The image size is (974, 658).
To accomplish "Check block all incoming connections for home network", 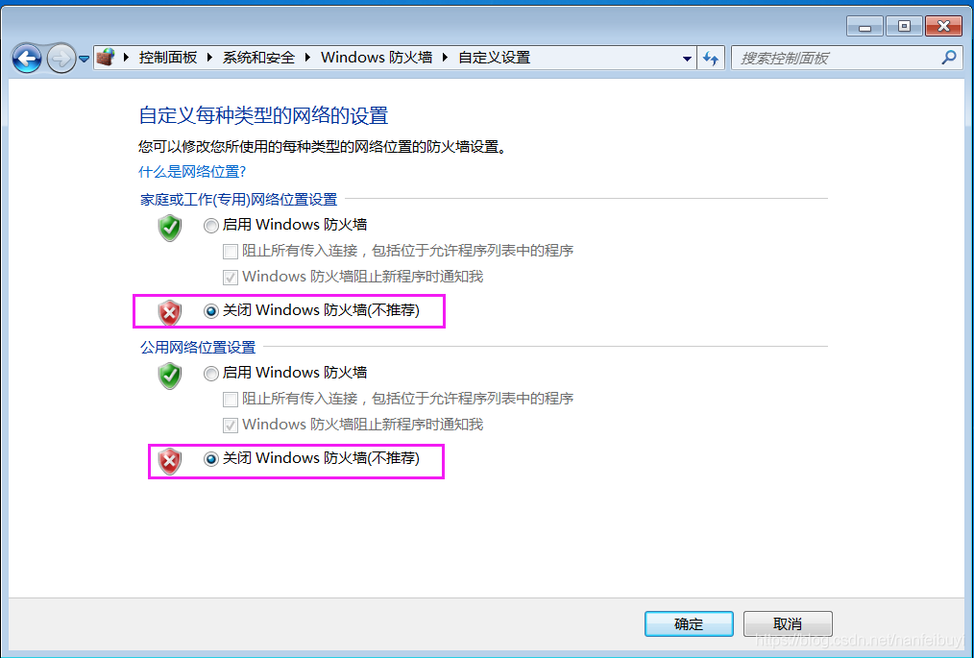I will point(231,252).
